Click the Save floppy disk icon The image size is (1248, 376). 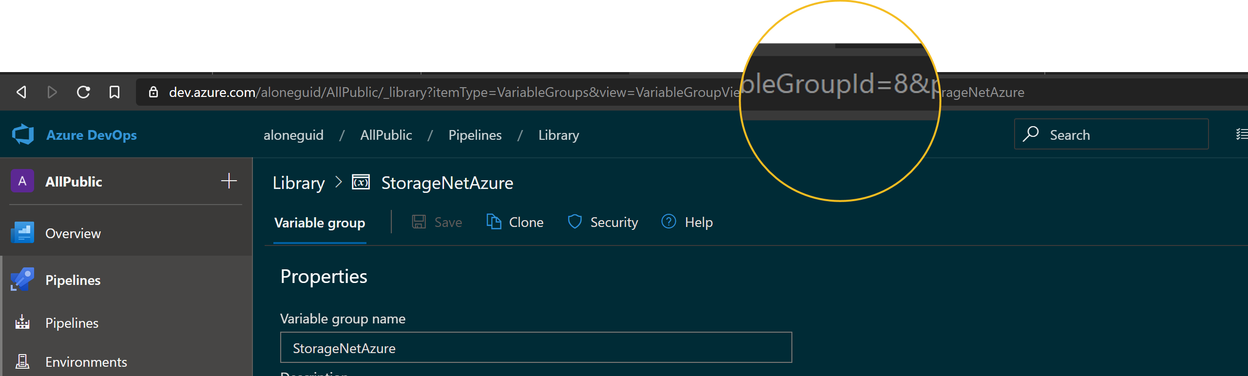419,222
